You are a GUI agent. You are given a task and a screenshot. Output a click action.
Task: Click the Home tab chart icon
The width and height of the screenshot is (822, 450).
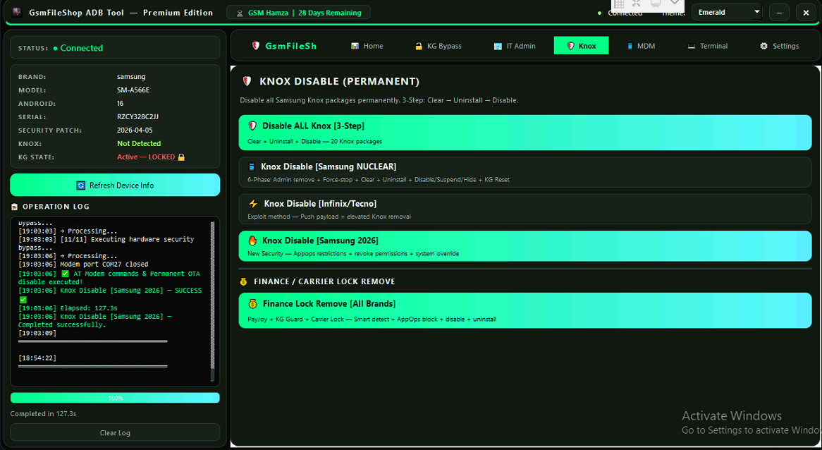pos(355,46)
